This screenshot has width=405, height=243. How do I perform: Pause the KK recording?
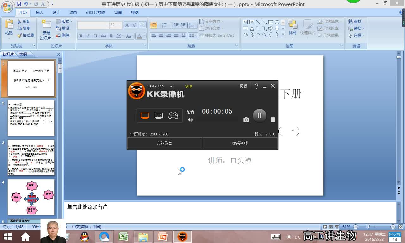coord(259,116)
